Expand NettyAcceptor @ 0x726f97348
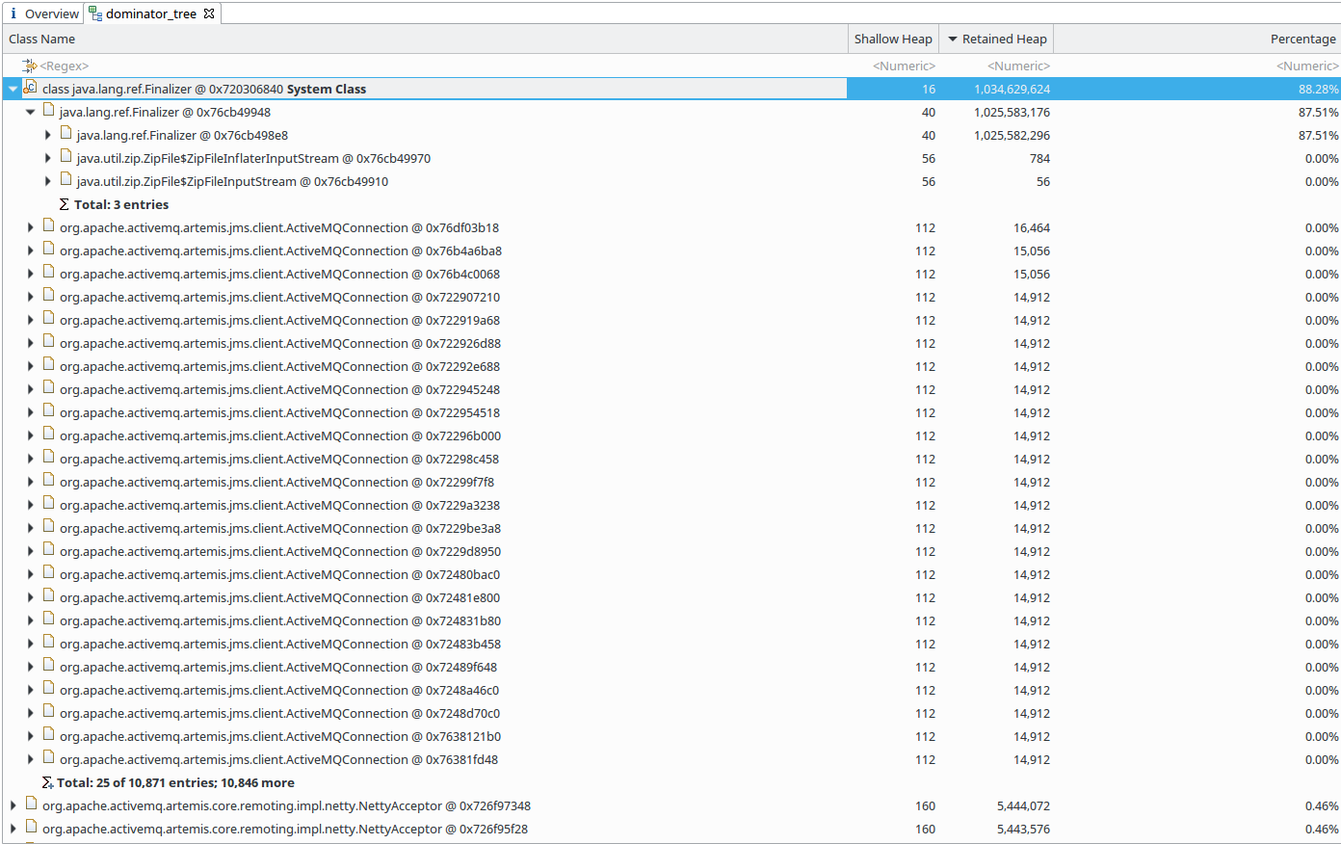 [13, 805]
